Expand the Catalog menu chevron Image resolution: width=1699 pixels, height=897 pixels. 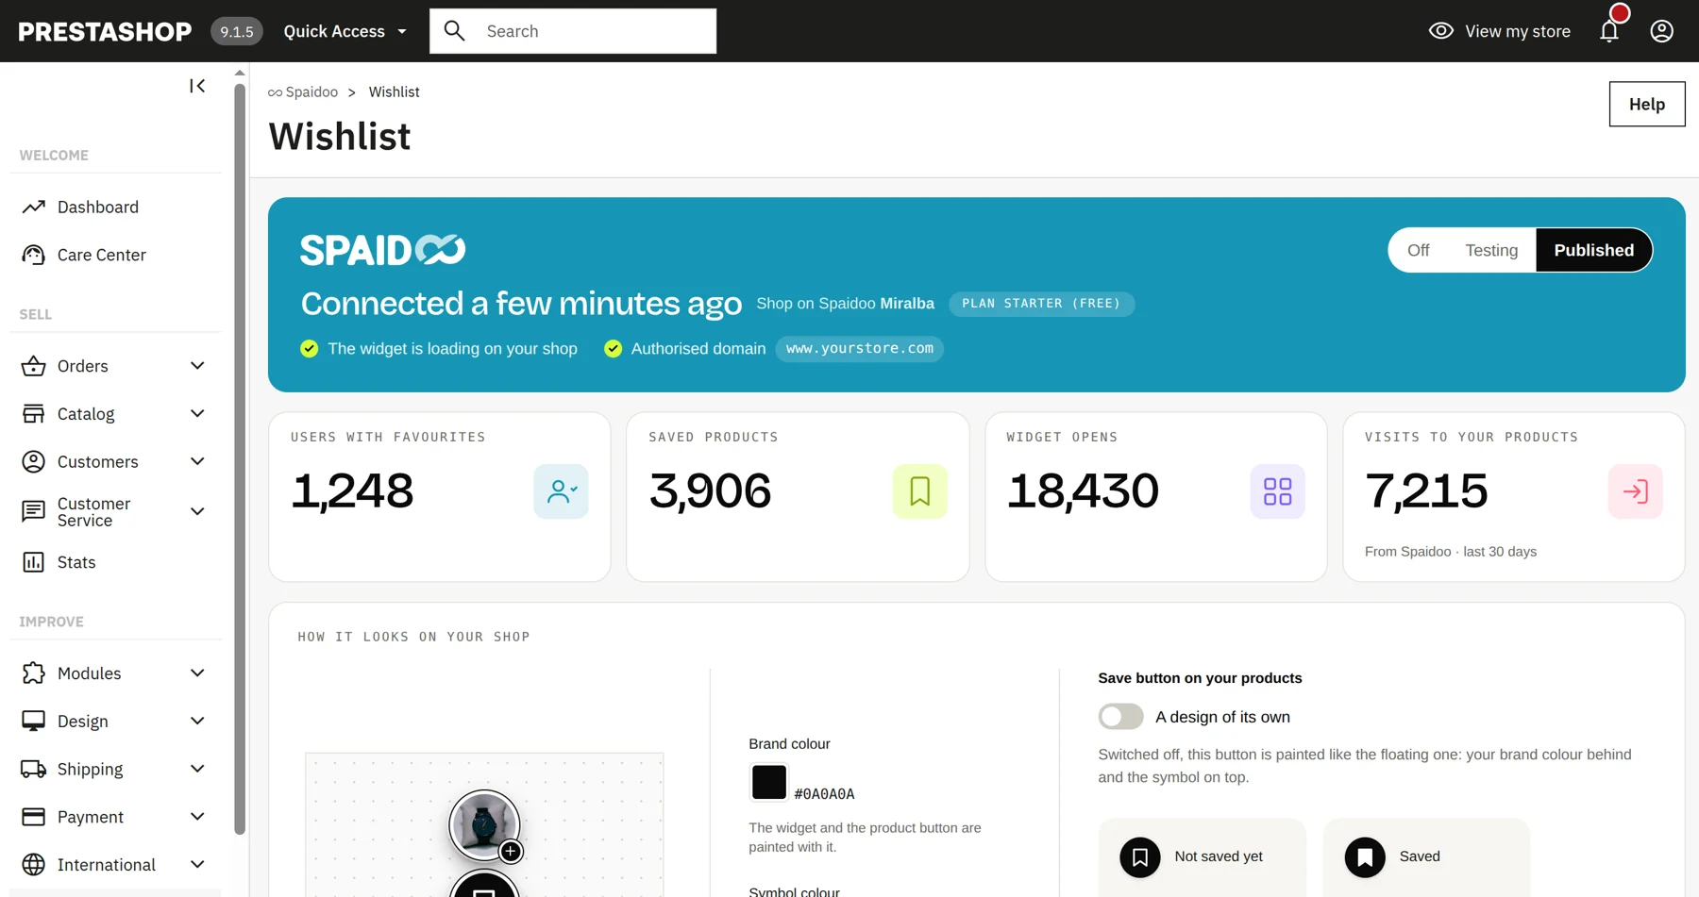tap(197, 414)
